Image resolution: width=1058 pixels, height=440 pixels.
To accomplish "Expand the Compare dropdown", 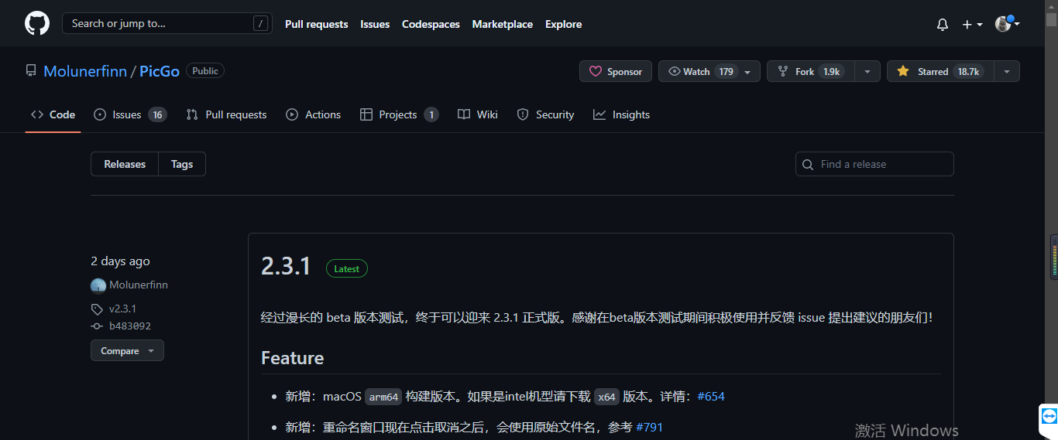I will pos(127,350).
